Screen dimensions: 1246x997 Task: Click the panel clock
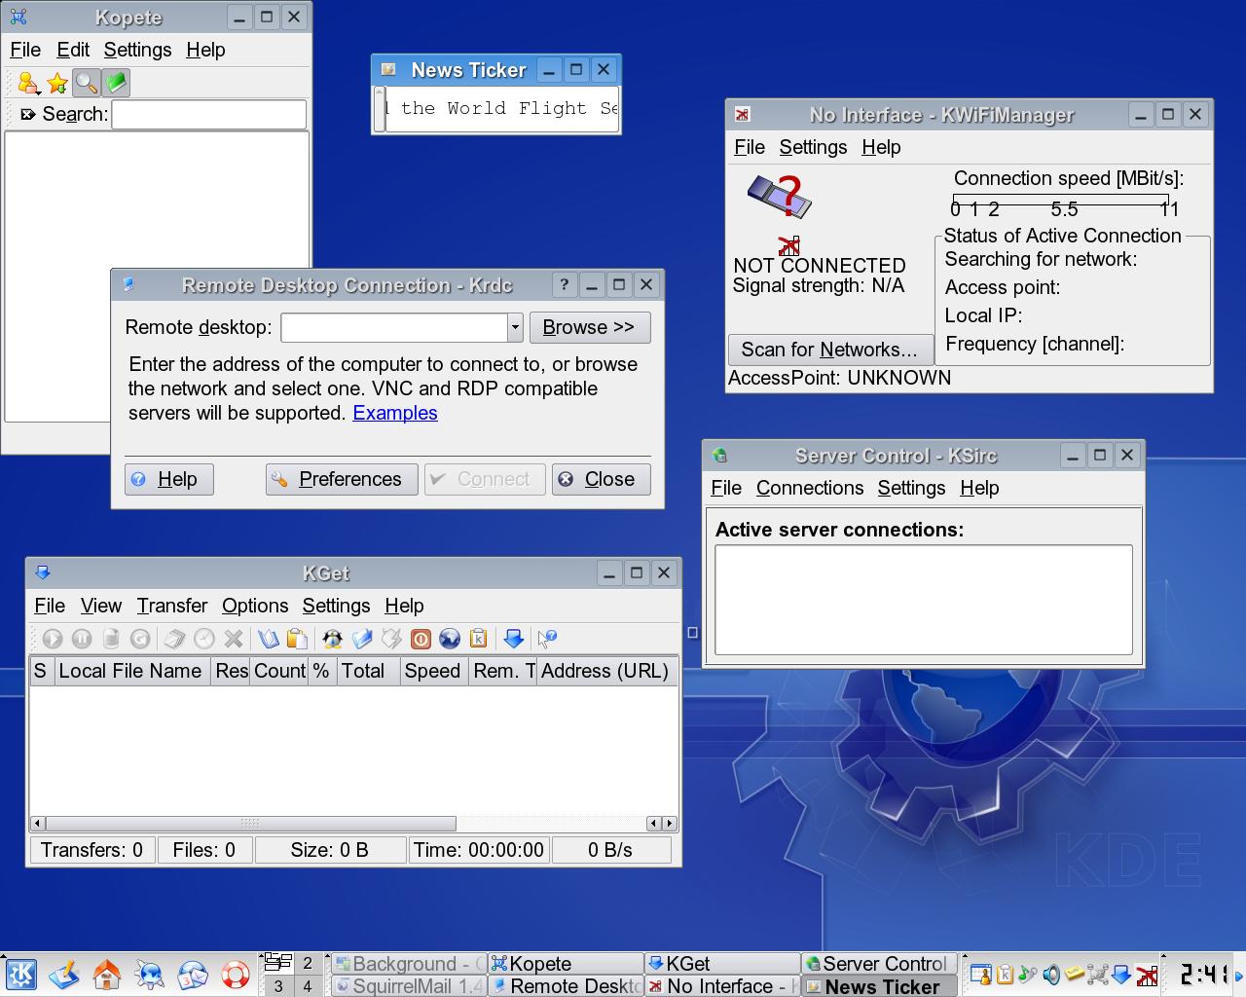(x=1204, y=974)
